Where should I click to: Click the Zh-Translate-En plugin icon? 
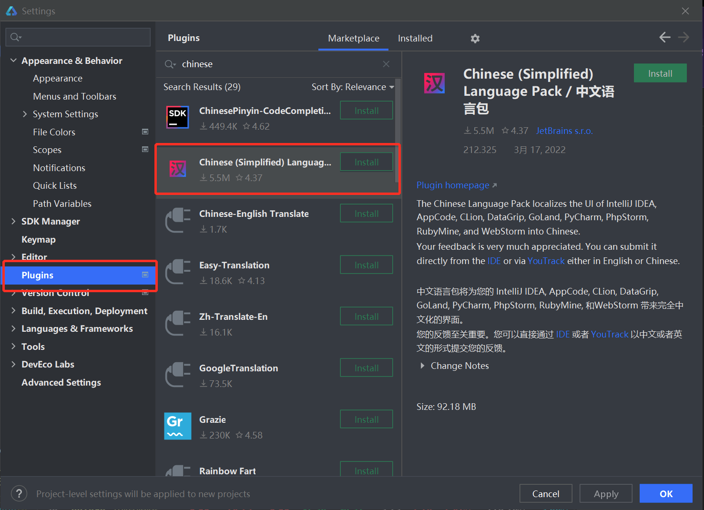tap(178, 323)
